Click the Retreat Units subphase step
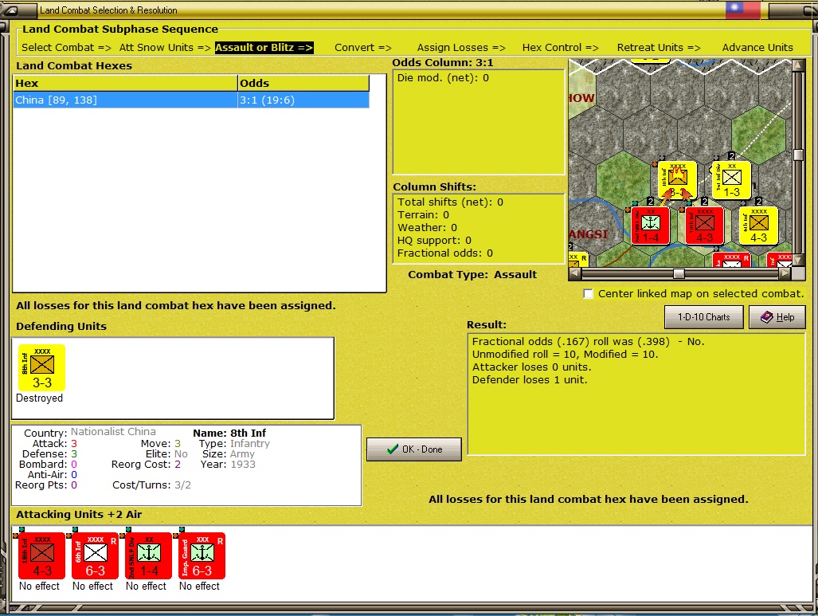The width and height of the screenshot is (818, 616). 659,48
